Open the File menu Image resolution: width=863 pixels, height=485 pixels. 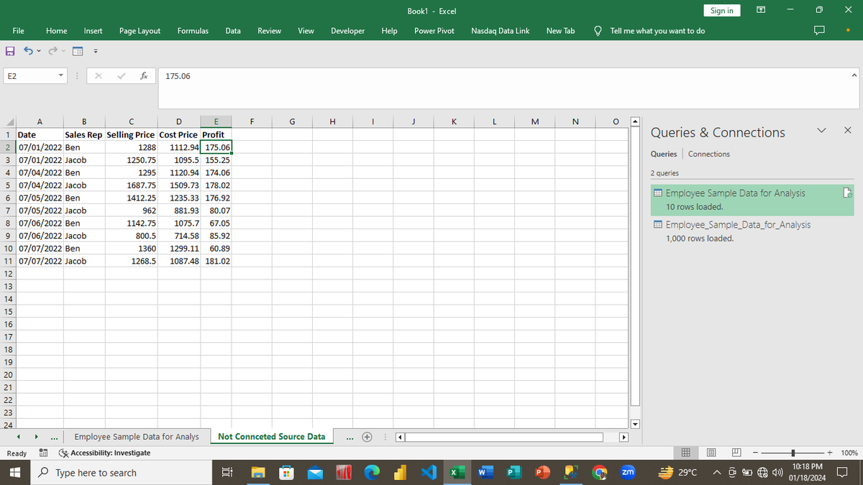(x=19, y=31)
